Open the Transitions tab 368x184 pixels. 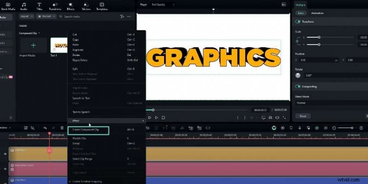click(x=55, y=6)
